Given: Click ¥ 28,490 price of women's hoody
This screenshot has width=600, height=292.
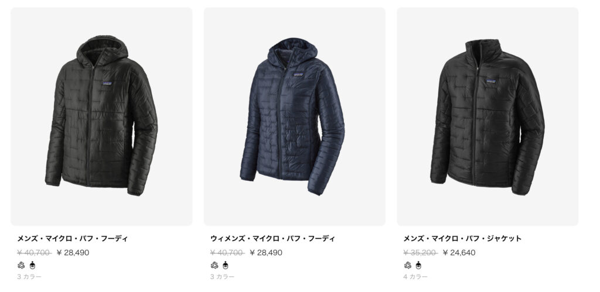Looking at the screenshot, I should [x=266, y=253].
